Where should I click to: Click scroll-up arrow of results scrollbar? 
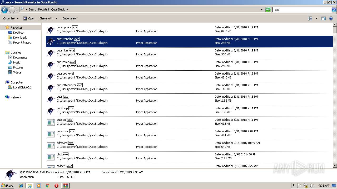pos(335,25)
